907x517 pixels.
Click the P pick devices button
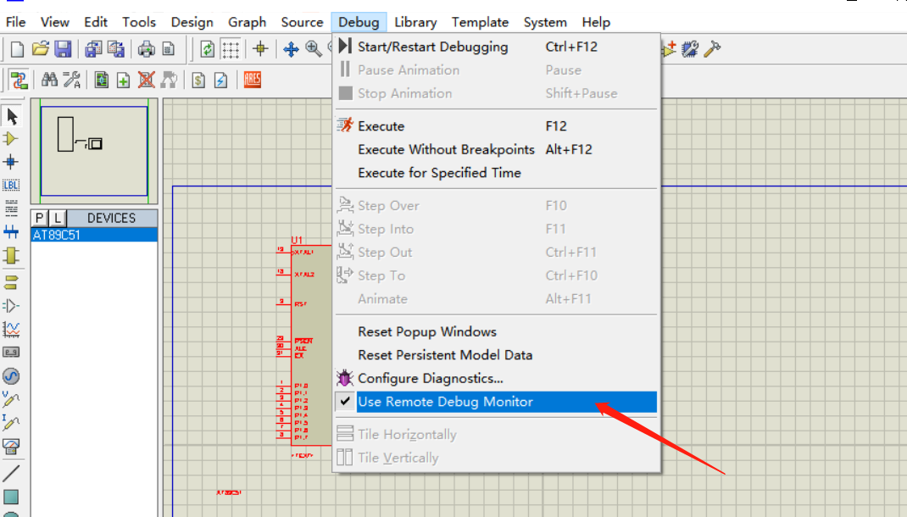click(x=39, y=218)
